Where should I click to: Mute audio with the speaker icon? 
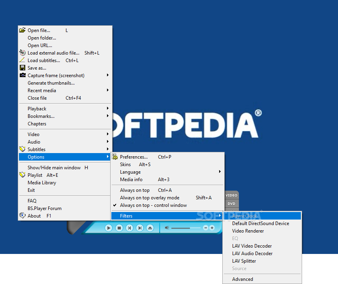click(167, 227)
